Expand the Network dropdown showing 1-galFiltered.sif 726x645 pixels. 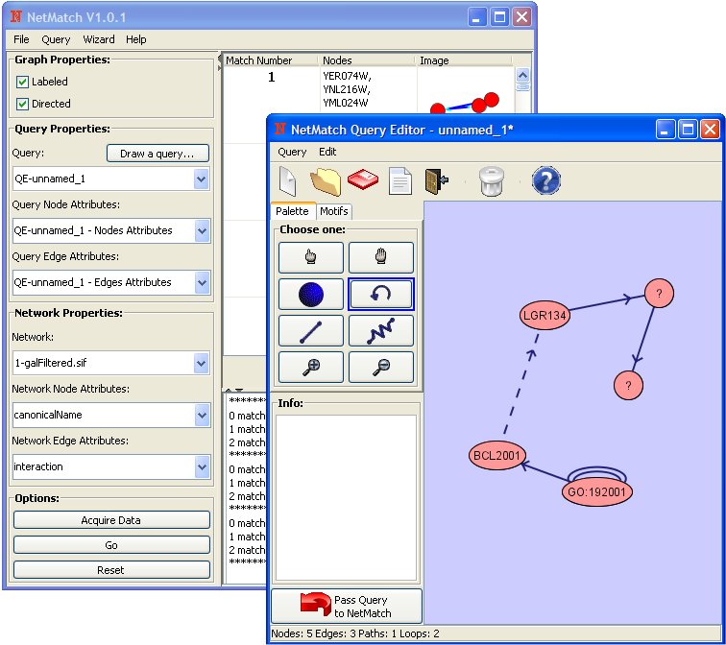coord(201,363)
